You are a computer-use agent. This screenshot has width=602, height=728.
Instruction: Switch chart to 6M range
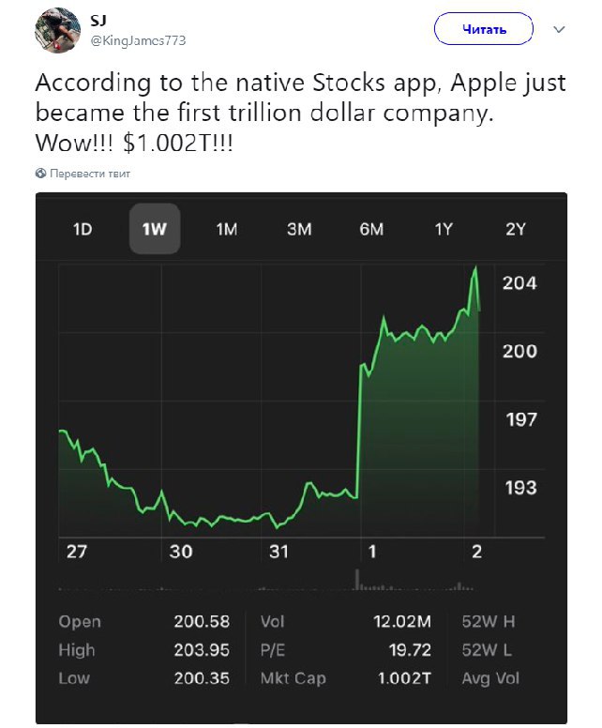[371, 229]
